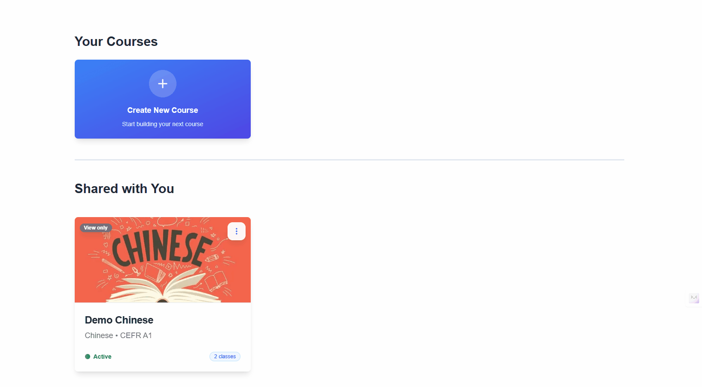
Task: Open the Demo Chinese course thumbnail
Action: (x=163, y=260)
